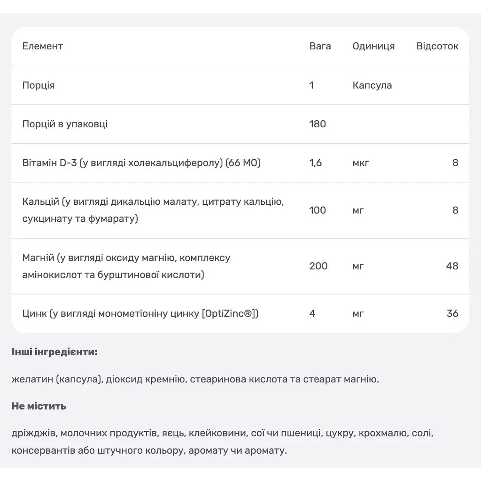Select the Вітамін D-3 row text
481x481 pixels.
pos(141,163)
